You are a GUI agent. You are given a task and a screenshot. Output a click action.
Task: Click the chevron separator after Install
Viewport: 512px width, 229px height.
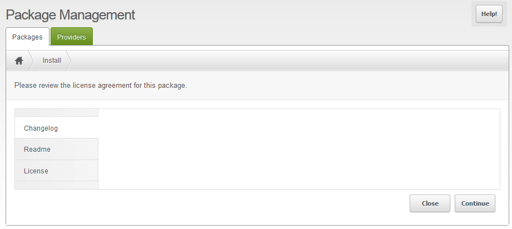(69, 61)
